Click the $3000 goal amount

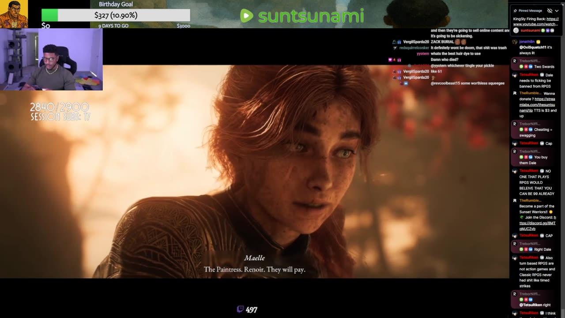pyautogui.click(x=183, y=26)
